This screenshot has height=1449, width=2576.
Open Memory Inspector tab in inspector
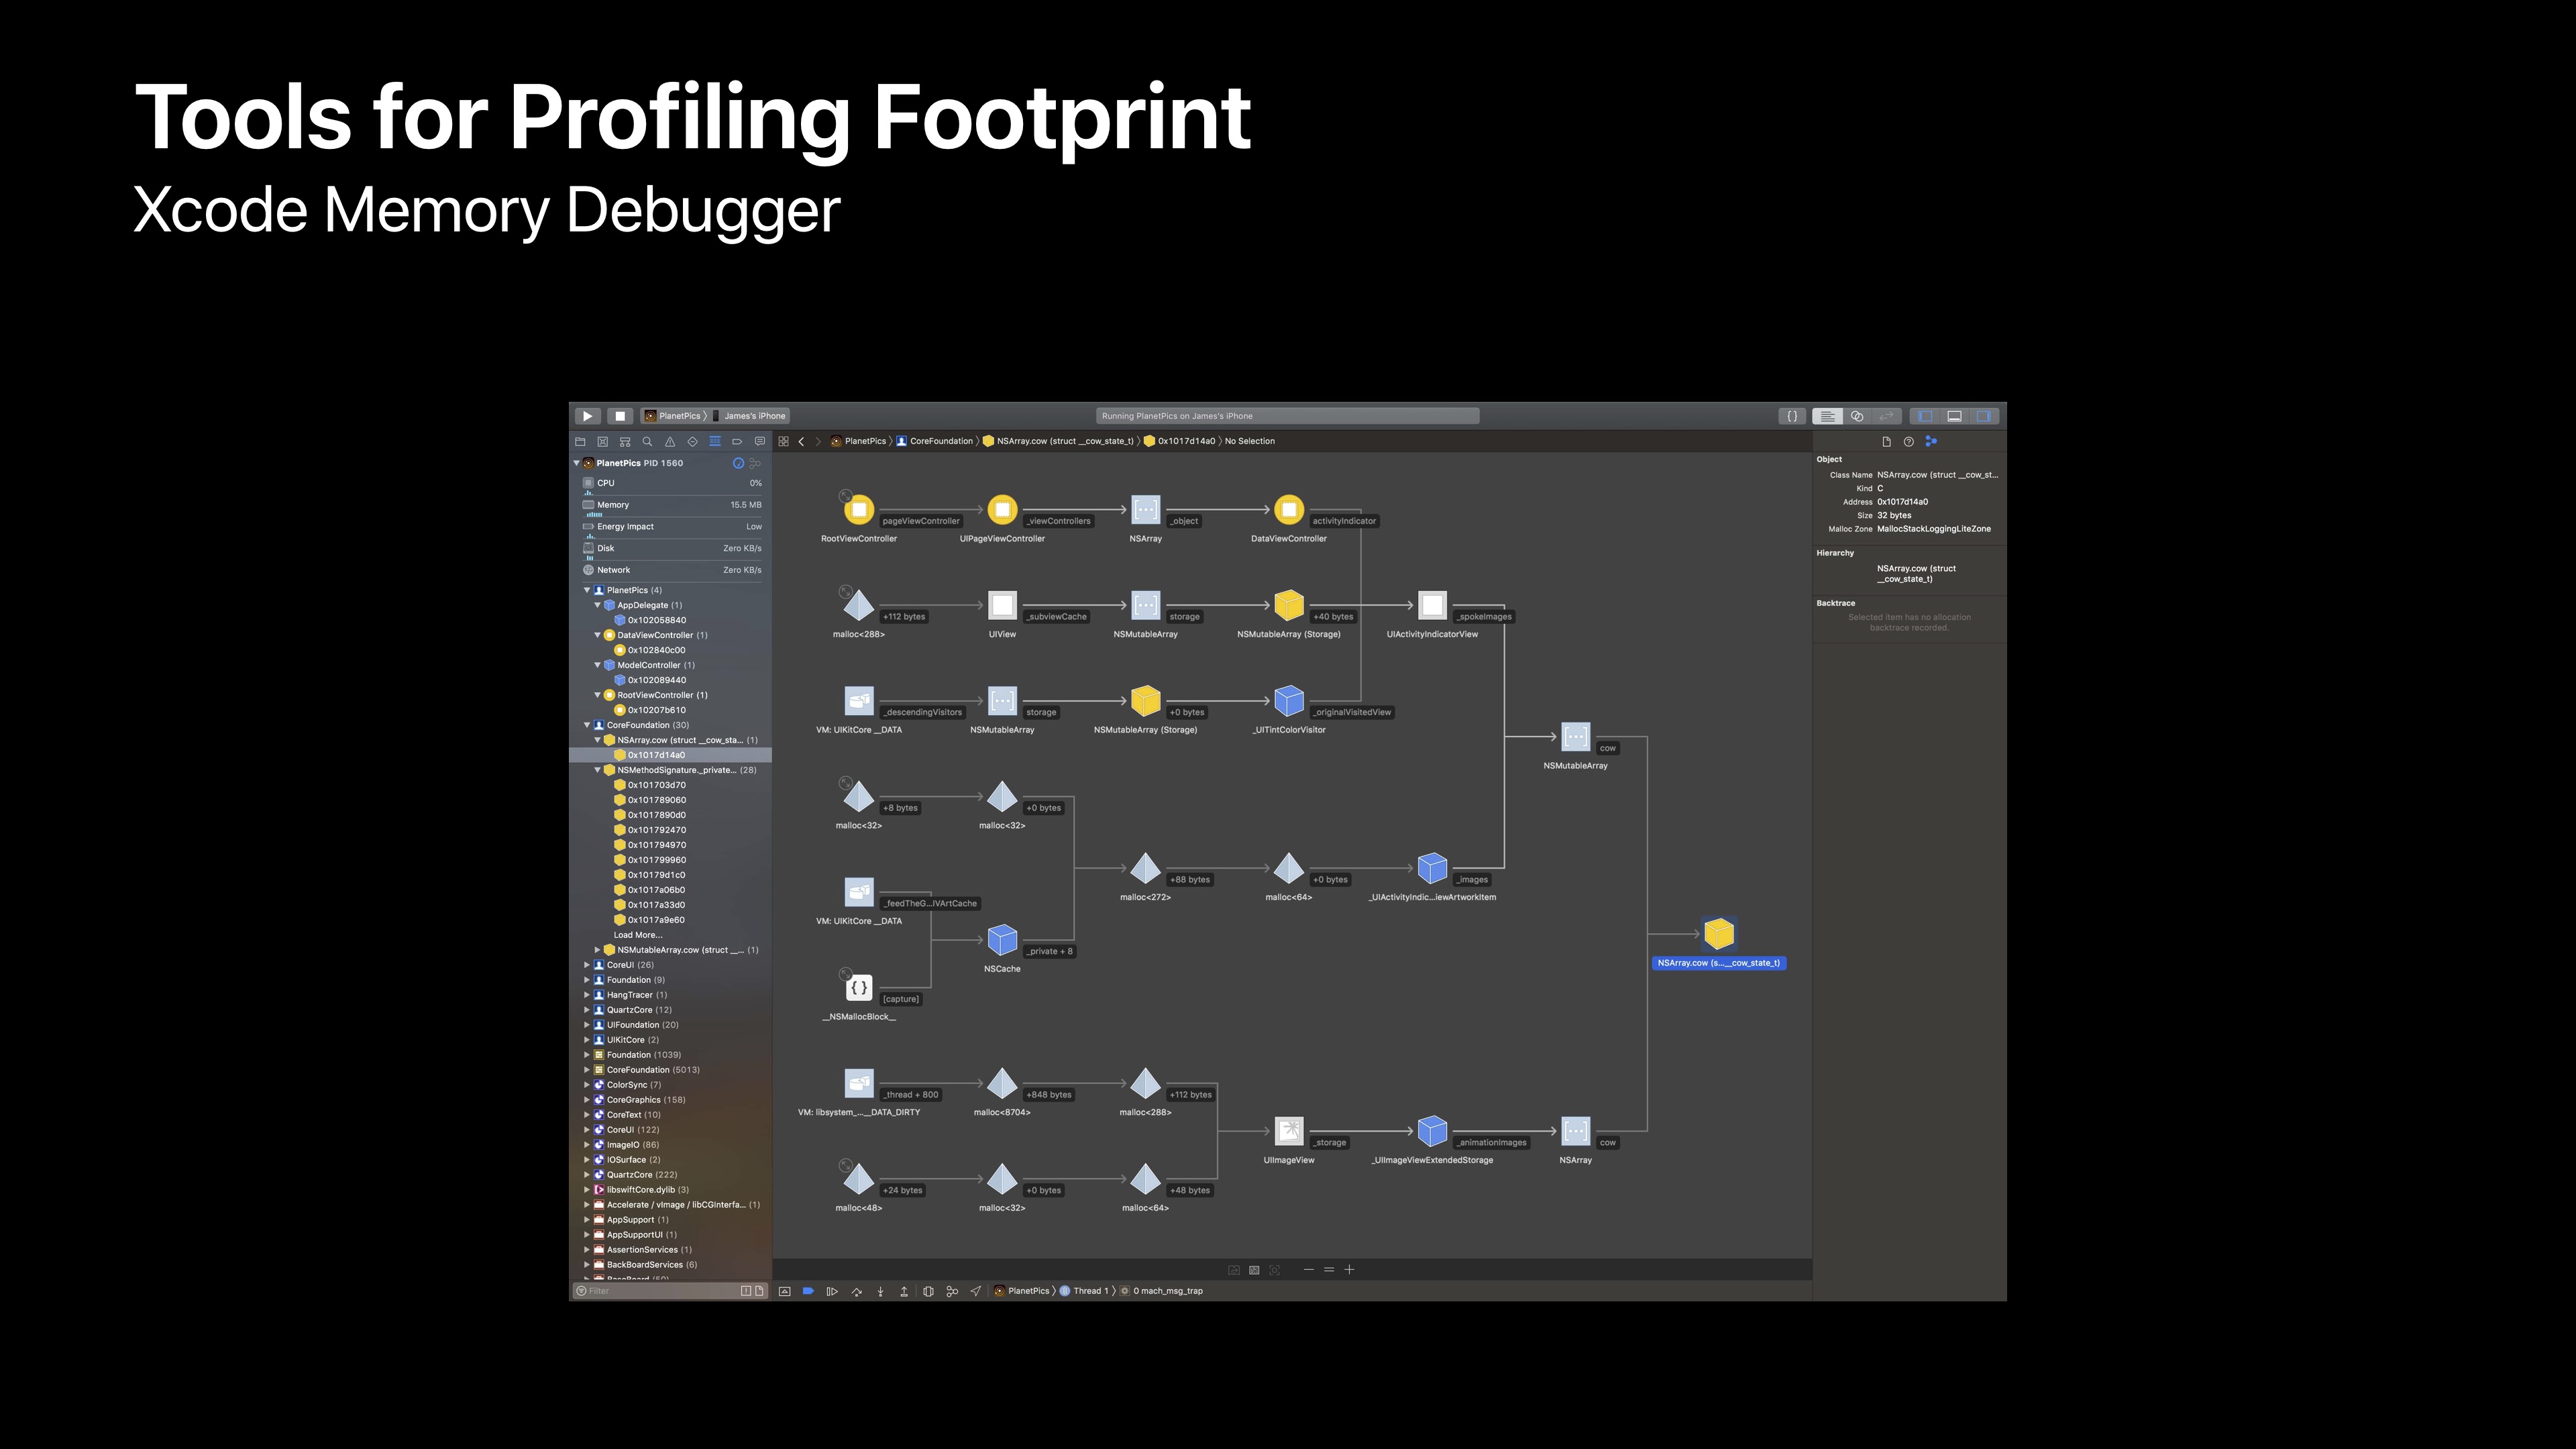[1931, 441]
